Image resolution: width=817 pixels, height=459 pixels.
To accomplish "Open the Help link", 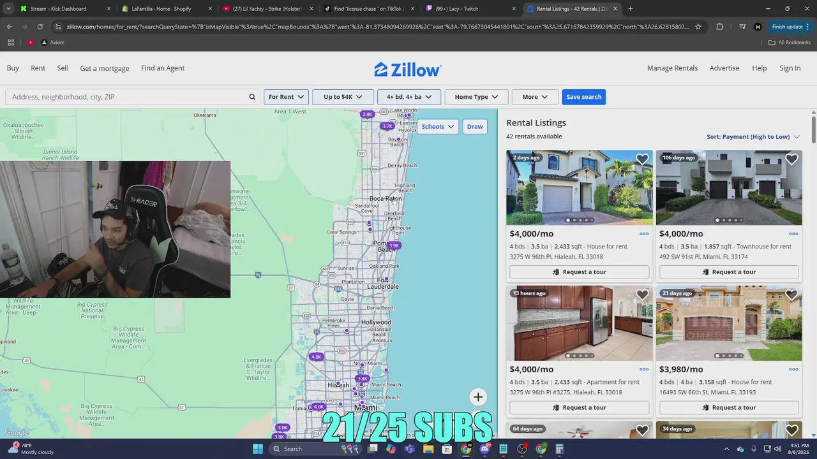I will click(x=760, y=68).
